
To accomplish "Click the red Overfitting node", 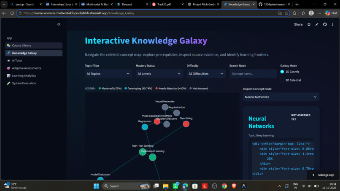I will 186,124.
